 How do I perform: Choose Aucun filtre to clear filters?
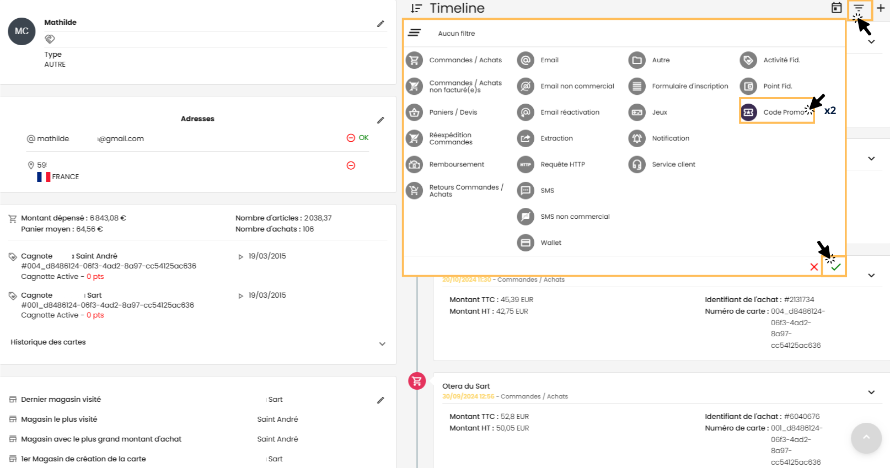(x=457, y=34)
